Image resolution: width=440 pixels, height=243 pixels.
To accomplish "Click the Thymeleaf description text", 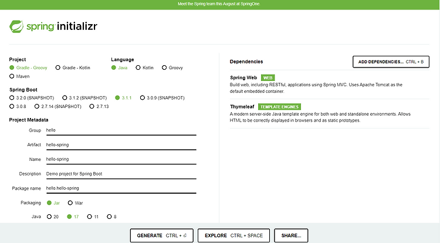I will [x=320, y=117].
